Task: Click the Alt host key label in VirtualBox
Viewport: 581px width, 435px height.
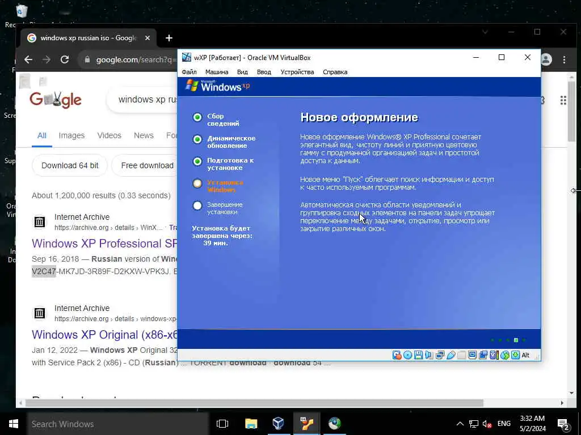Action: [x=525, y=356]
